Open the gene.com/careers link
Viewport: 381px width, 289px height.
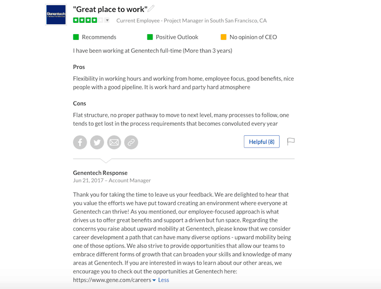tap(112, 279)
